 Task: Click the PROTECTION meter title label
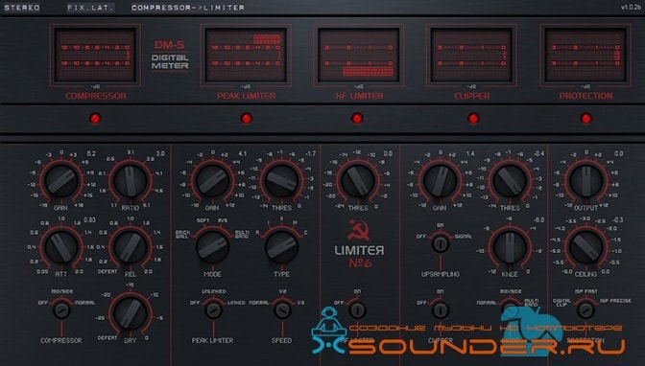[x=585, y=96]
